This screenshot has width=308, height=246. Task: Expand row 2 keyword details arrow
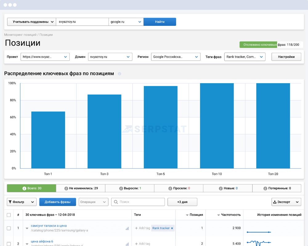(27, 244)
